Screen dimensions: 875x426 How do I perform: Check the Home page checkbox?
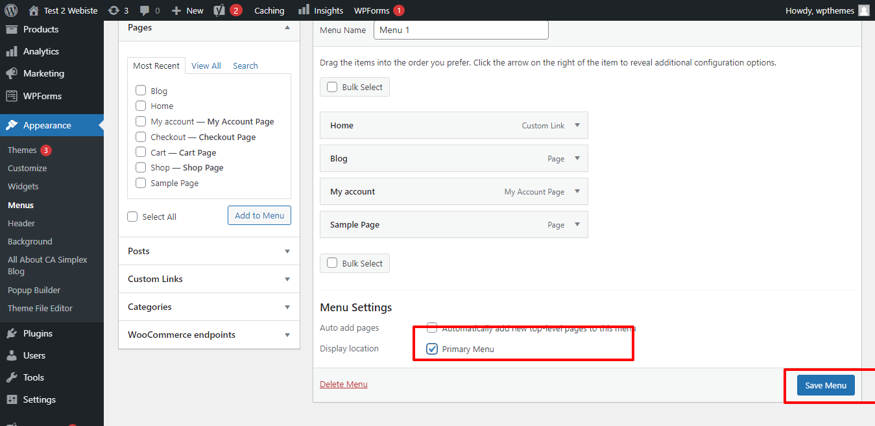click(x=141, y=105)
